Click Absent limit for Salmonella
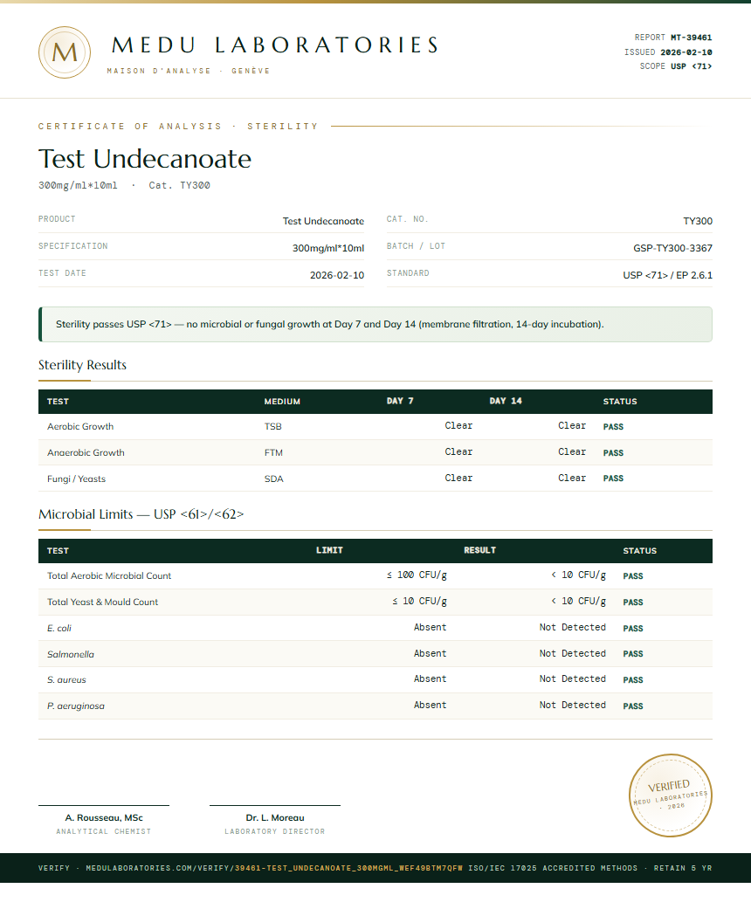Viewport: 751px width, 909px height. [431, 653]
